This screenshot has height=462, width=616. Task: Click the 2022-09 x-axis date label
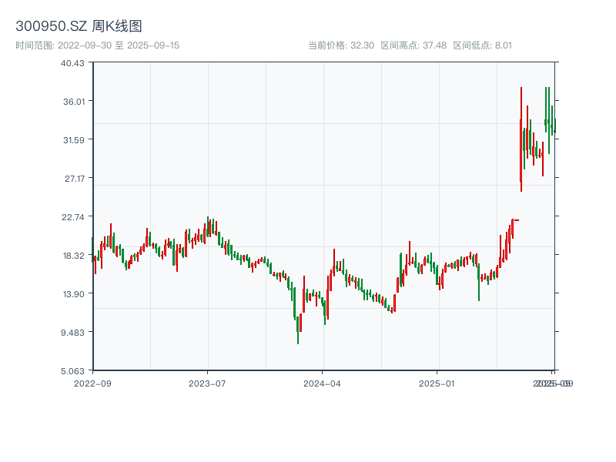coord(92,383)
